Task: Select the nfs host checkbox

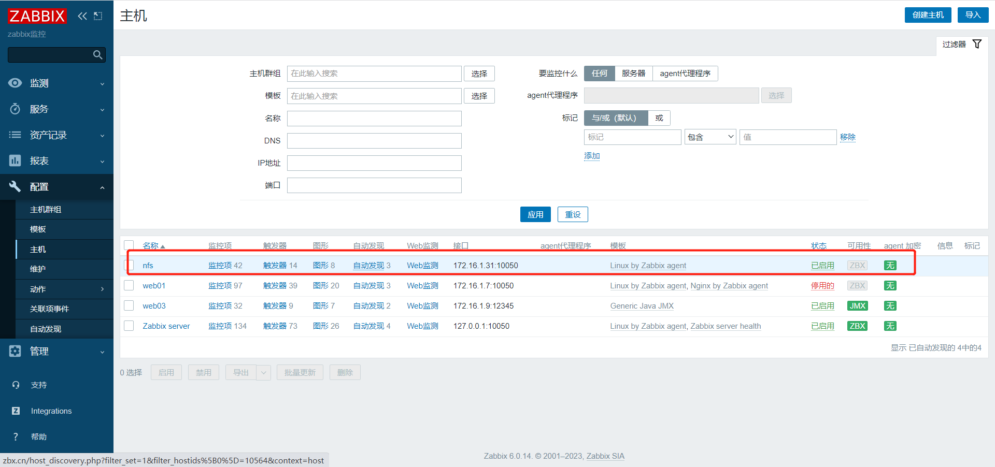Action: tap(129, 265)
